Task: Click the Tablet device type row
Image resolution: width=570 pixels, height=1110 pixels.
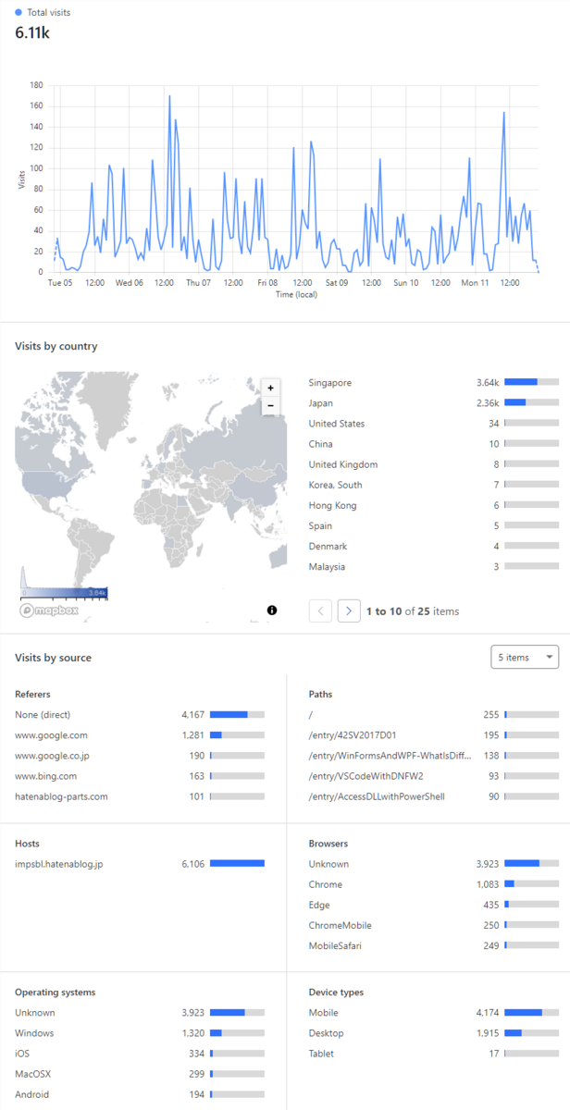Action: pos(433,1054)
